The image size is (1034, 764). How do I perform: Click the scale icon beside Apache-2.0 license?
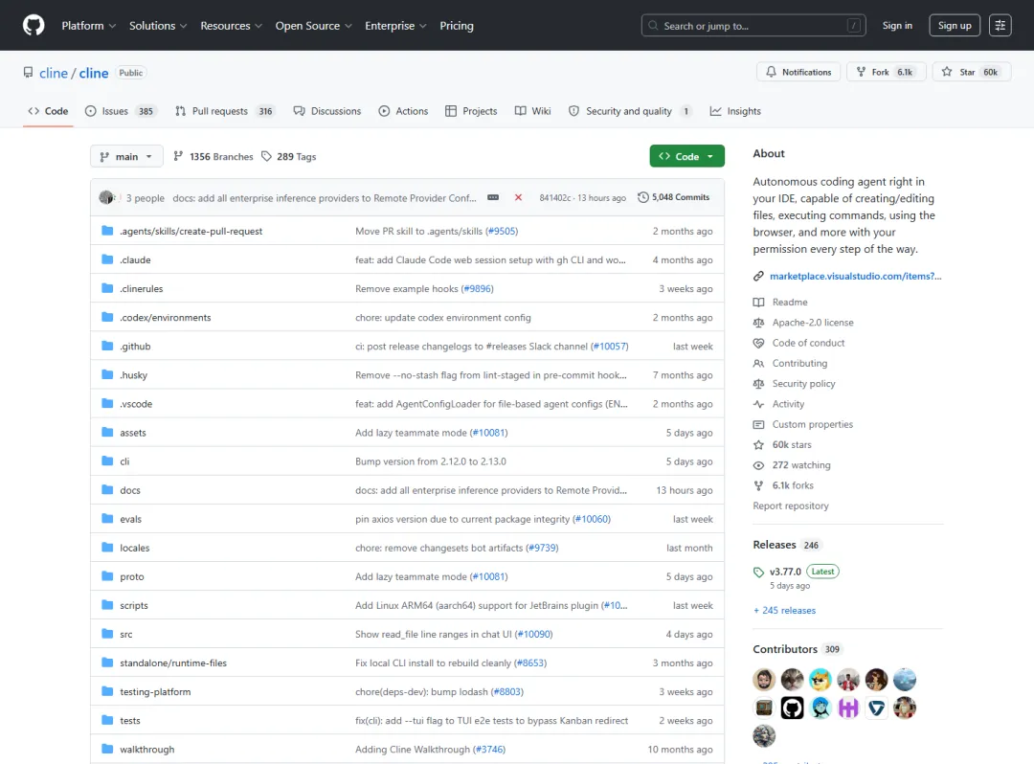(x=758, y=323)
